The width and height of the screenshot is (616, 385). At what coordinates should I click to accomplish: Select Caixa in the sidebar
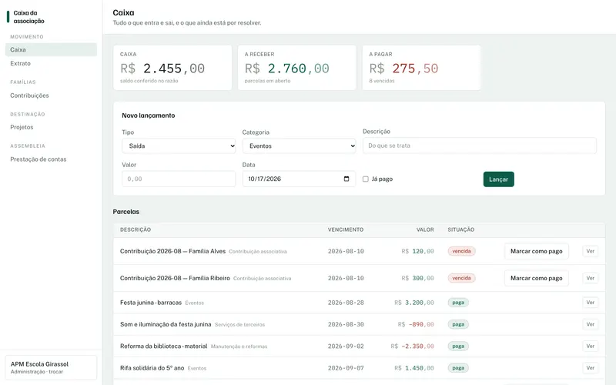(51, 50)
